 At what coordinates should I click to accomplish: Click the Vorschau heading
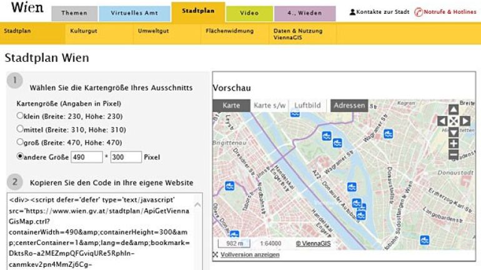click(x=232, y=88)
